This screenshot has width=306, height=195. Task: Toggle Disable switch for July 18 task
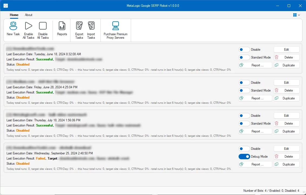click(x=244, y=116)
